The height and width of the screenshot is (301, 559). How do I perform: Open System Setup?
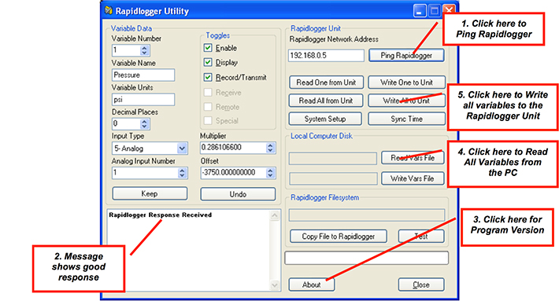pyautogui.click(x=325, y=119)
